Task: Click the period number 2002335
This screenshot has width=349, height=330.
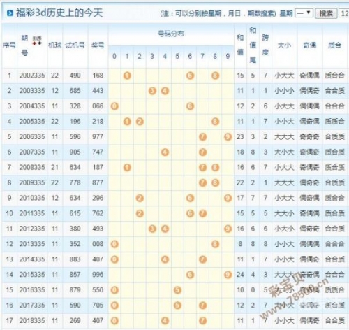Action: 32,76
